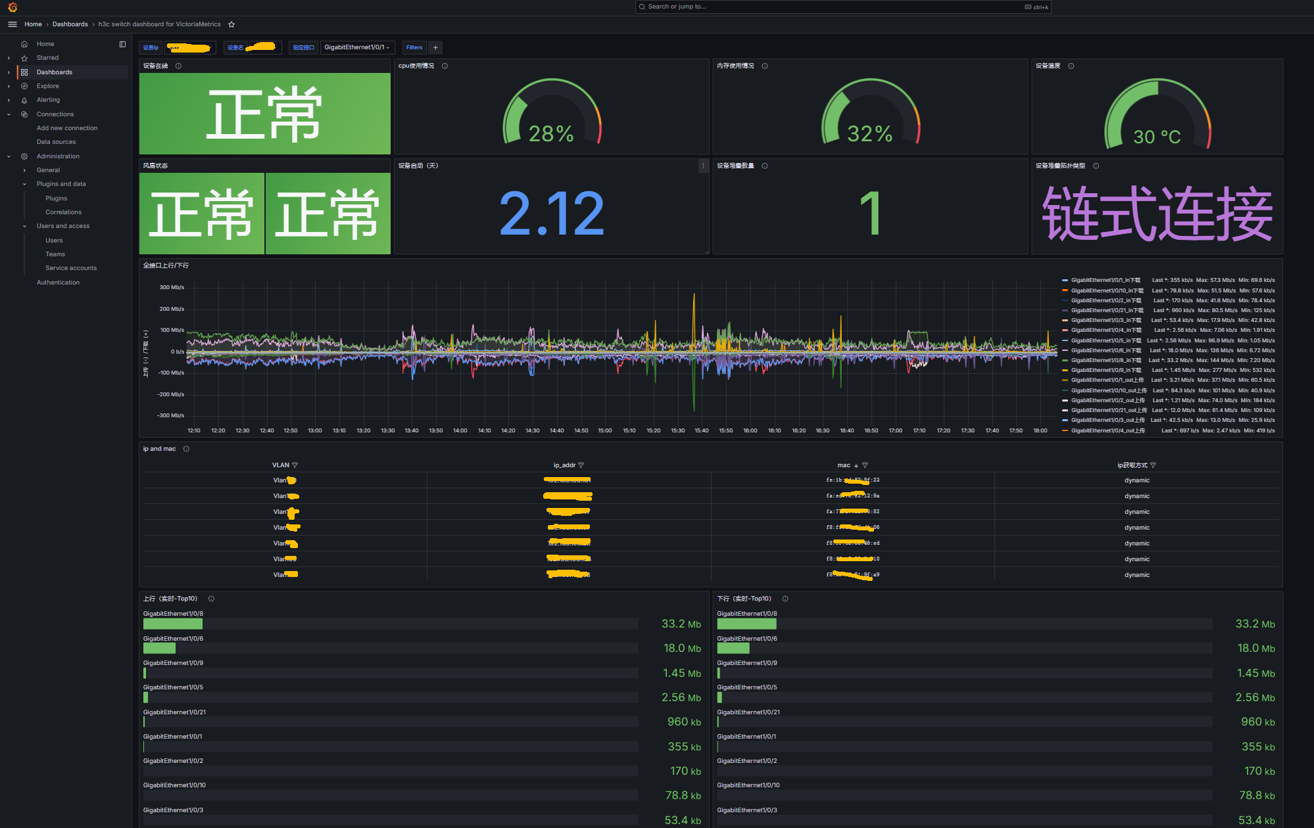1314x828 pixels.
Task: Focus the Search or jump to field
Action: pos(843,7)
